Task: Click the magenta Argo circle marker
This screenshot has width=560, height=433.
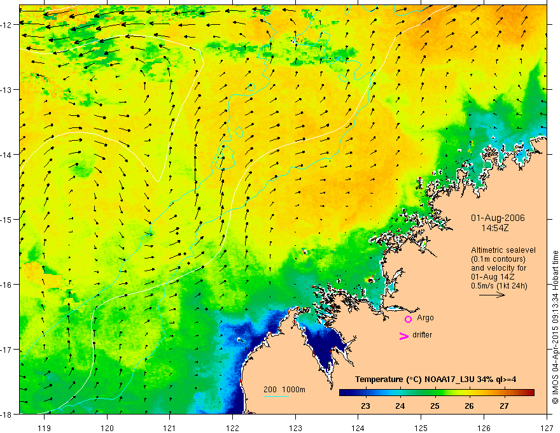Action: tap(408, 319)
